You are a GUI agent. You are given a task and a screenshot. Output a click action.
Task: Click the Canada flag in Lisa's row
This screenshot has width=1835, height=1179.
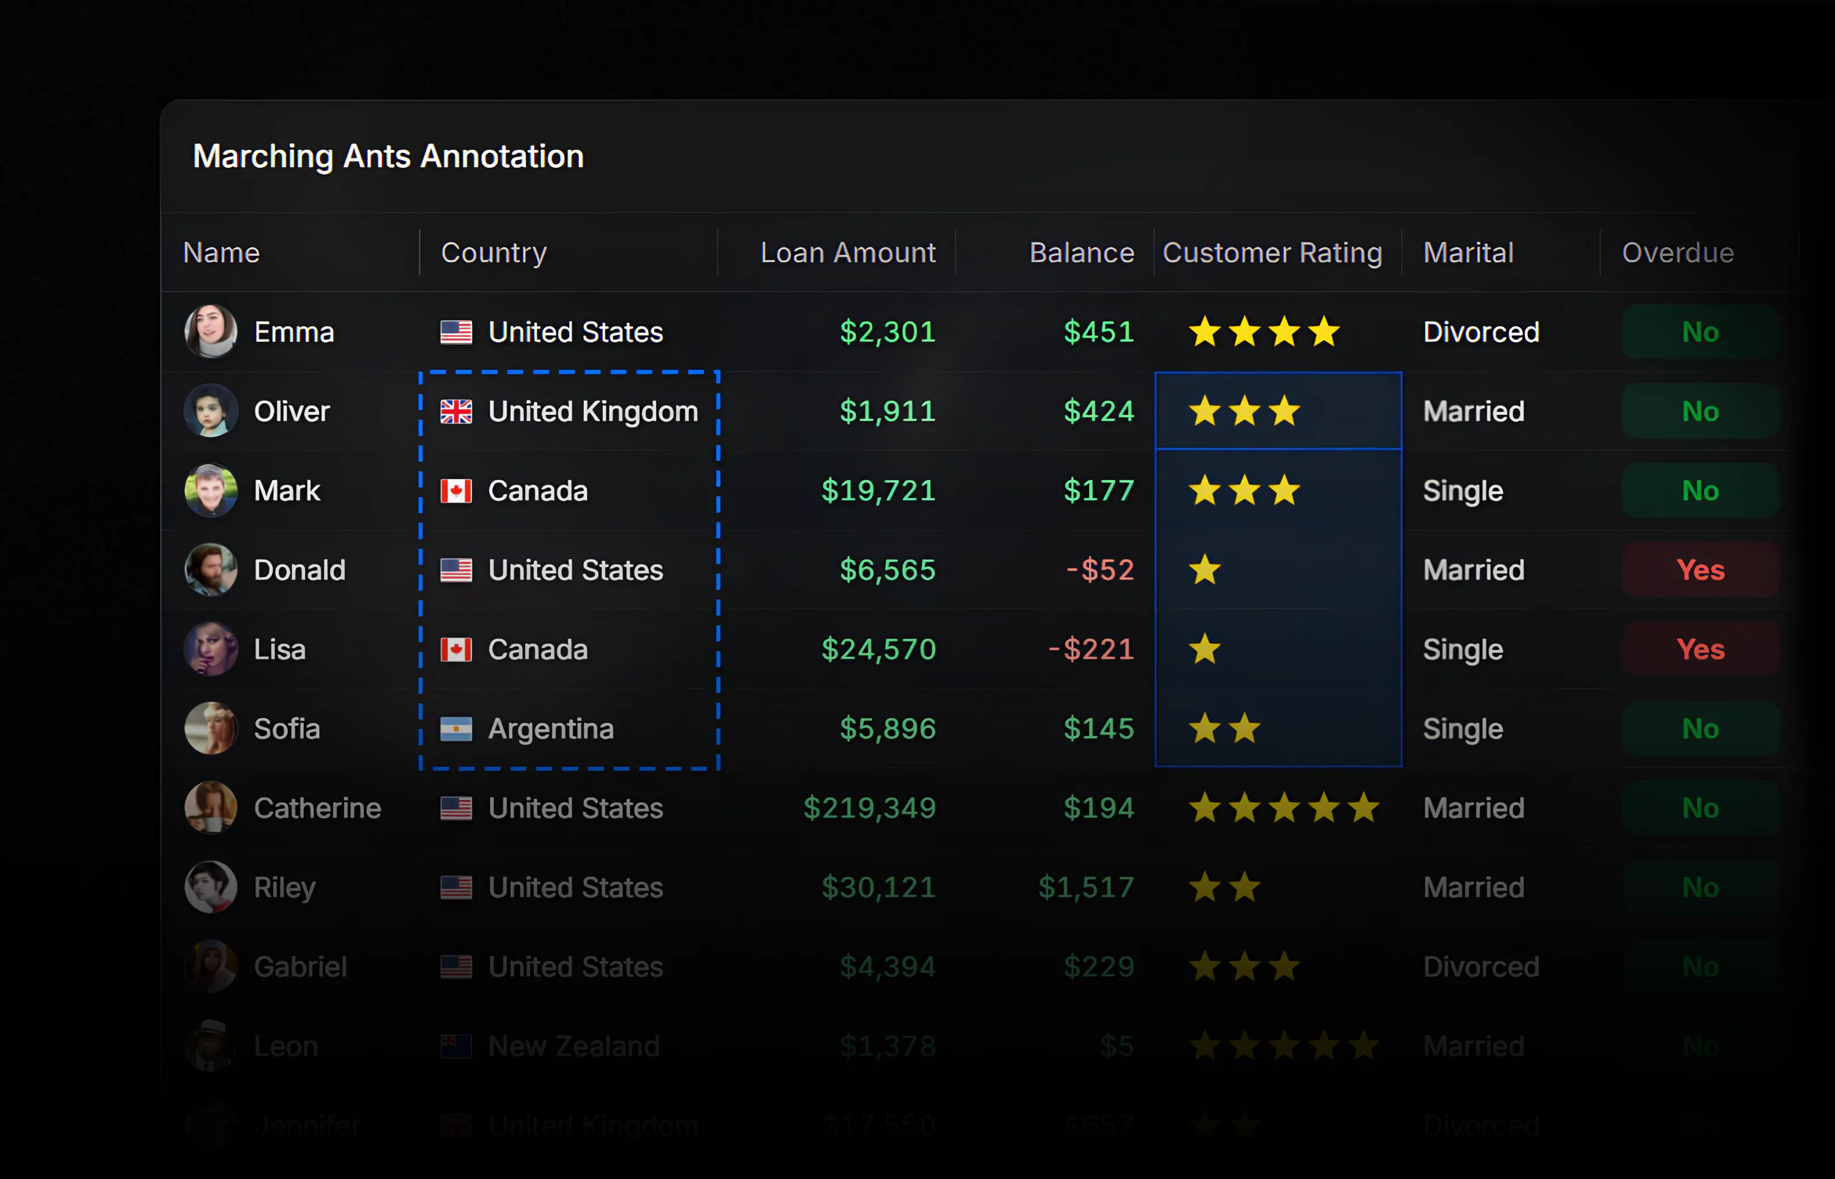pyautogui.click(x=456, y=650)
